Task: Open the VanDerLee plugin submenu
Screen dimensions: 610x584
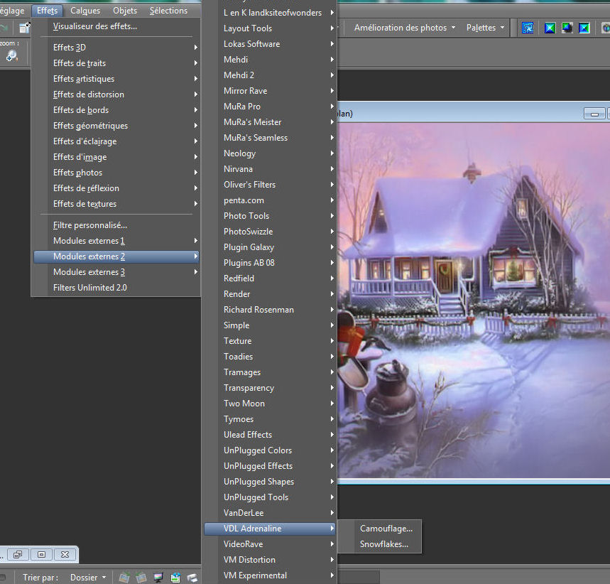Action: pos(270,513)
